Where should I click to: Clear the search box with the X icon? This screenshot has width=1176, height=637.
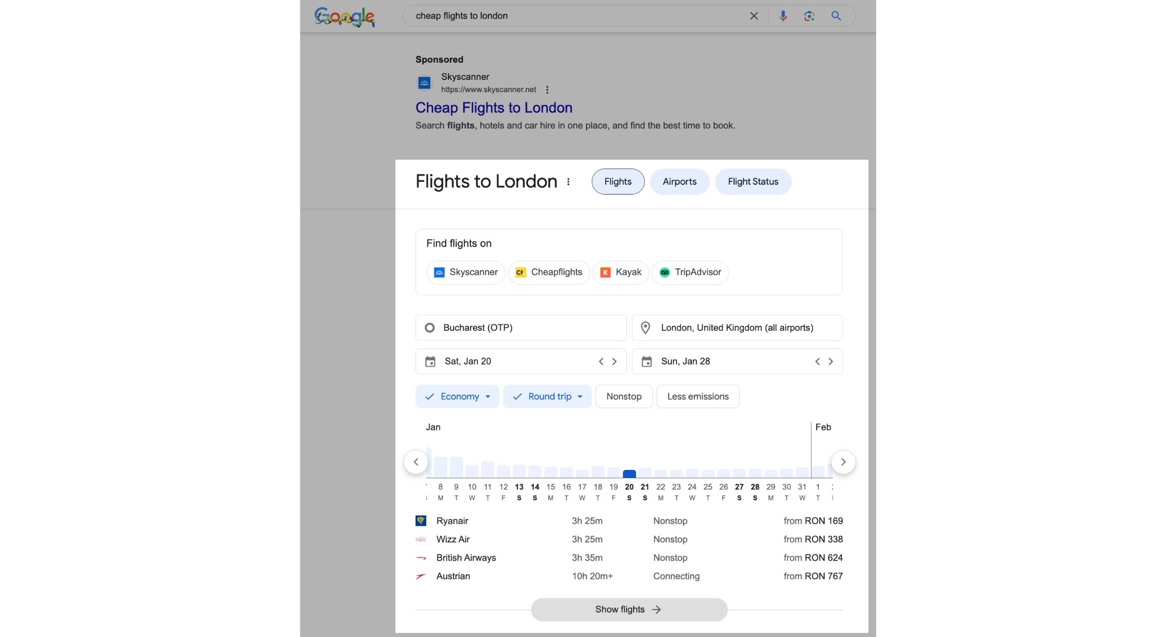pos(754,16)
